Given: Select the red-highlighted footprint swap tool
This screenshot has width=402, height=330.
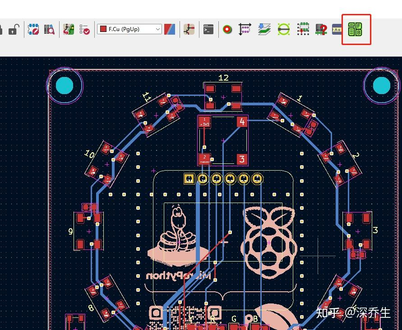Looking at the screenshot, I should pyautogui.click(x=356, y=29).
